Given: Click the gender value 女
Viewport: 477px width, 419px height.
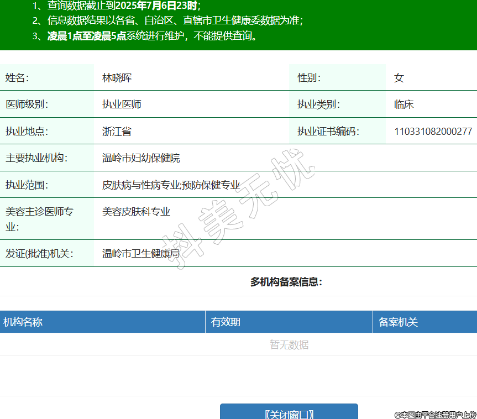Looking at the screenshot, I should tap(399, 78).
